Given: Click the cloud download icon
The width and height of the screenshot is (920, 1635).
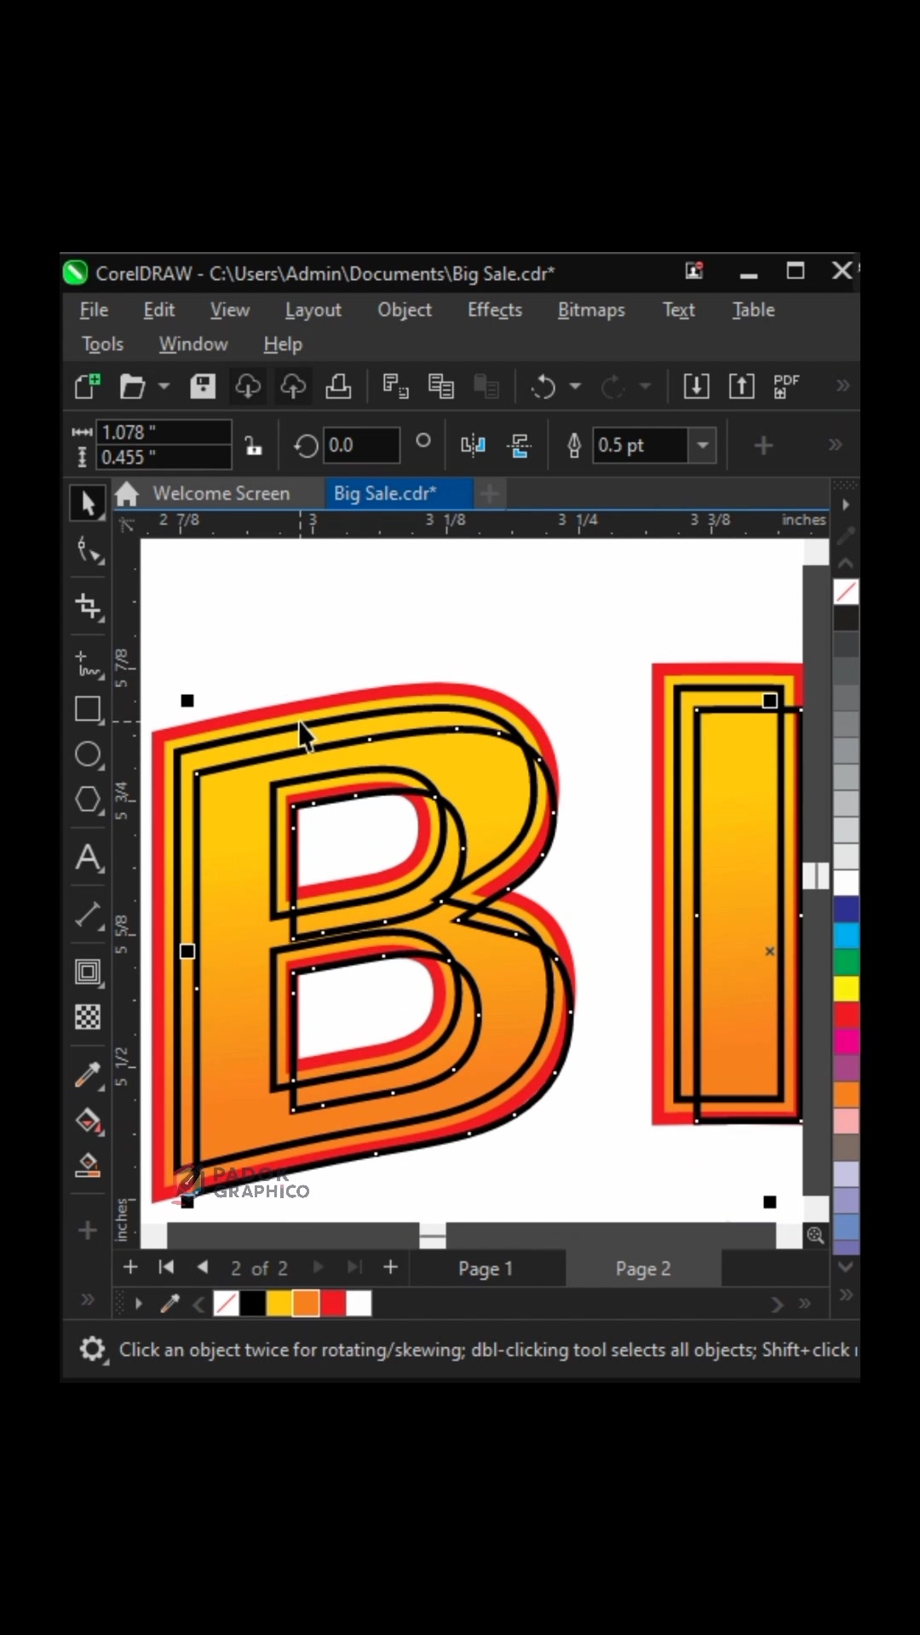Looking at the screenshot, I should pyautogui.click(x=248, y=387).
